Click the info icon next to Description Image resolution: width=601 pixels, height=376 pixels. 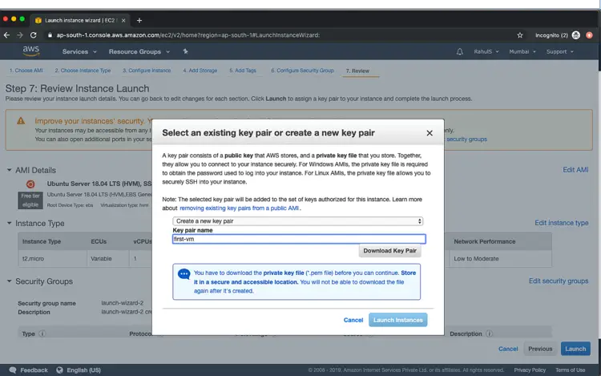pyautogui.click(x=489, y=334)
